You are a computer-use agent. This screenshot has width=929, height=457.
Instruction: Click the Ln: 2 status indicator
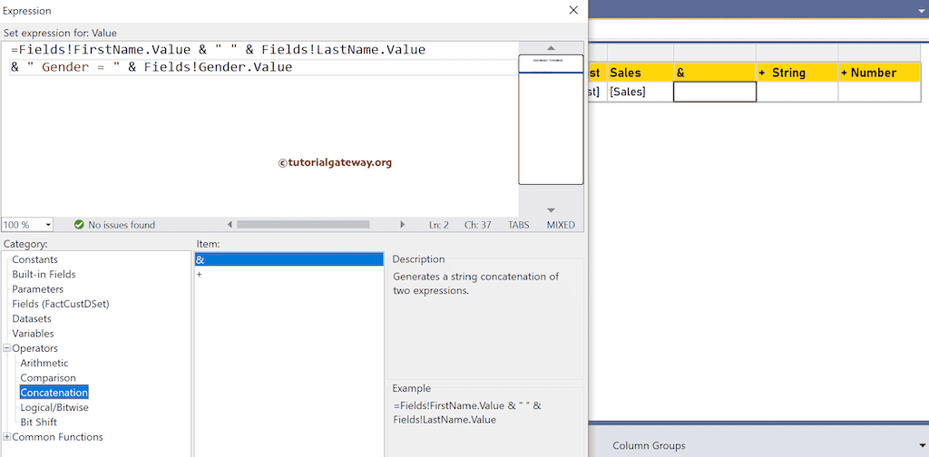[x=439, y=225]
